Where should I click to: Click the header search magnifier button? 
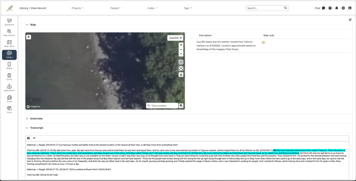click(285, 8)
